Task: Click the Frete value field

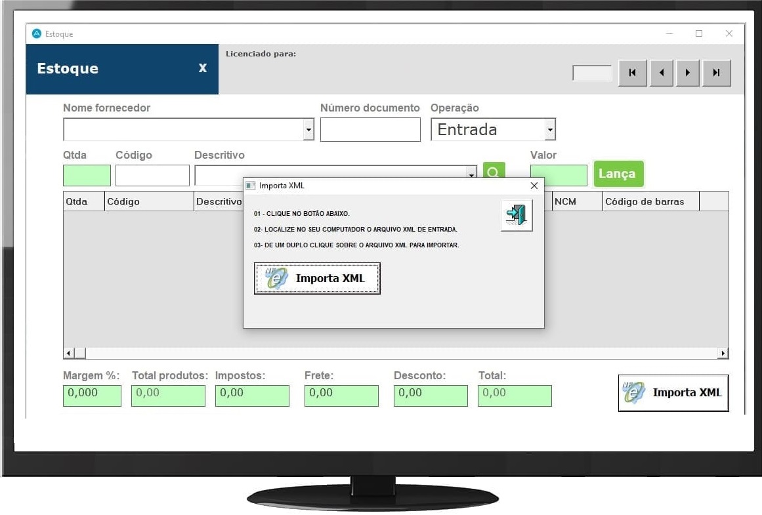Action: (x=341, y=395)
